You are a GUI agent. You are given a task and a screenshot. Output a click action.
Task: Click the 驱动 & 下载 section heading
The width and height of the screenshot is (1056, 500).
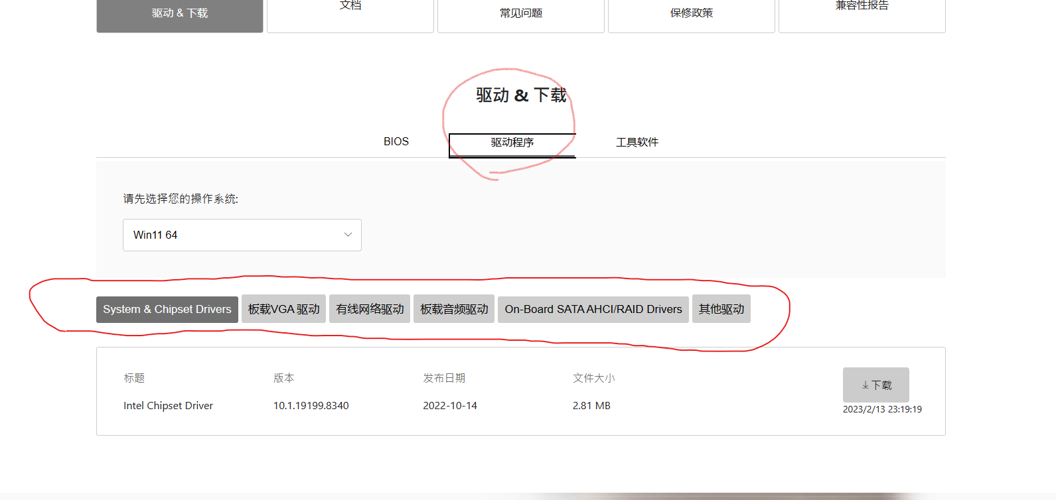click(x=521, y=95)
